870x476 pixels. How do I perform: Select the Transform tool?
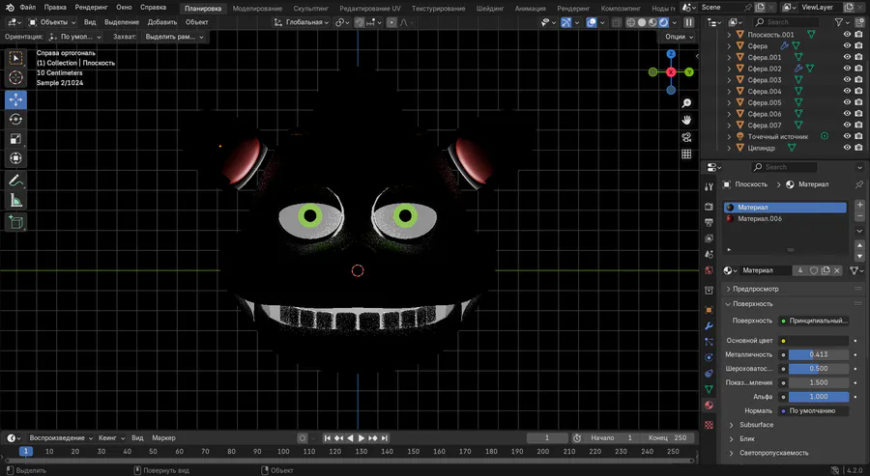[15, 158]
